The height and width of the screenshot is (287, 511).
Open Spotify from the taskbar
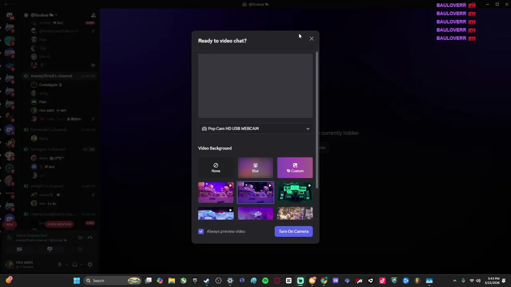click(265, 281)
